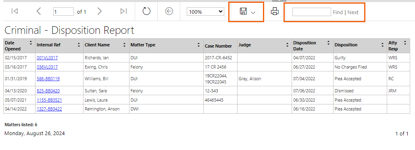Screen dimensions: 415x150
Task: Refresh the report
Action: click(x=146, y=11)
